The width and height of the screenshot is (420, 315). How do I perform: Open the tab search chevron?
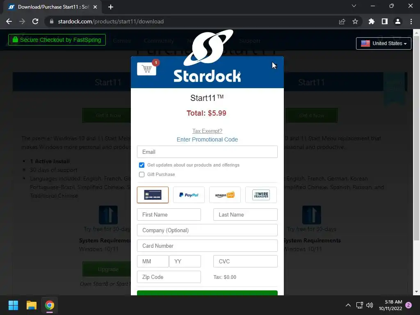(x=354, y=6)
